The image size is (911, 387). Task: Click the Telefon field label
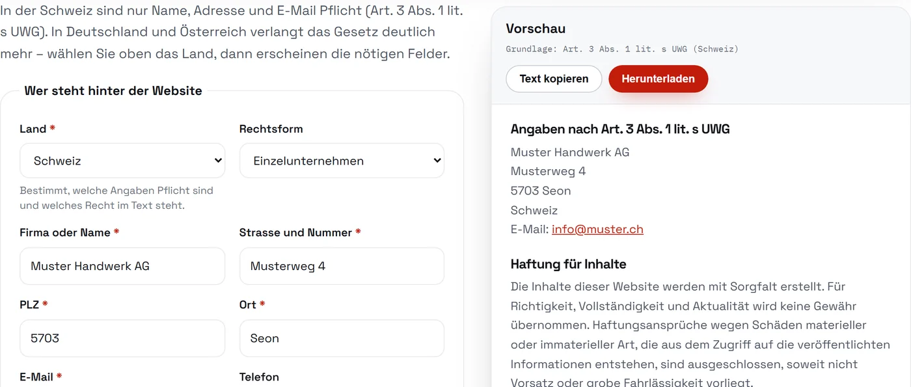259,377
